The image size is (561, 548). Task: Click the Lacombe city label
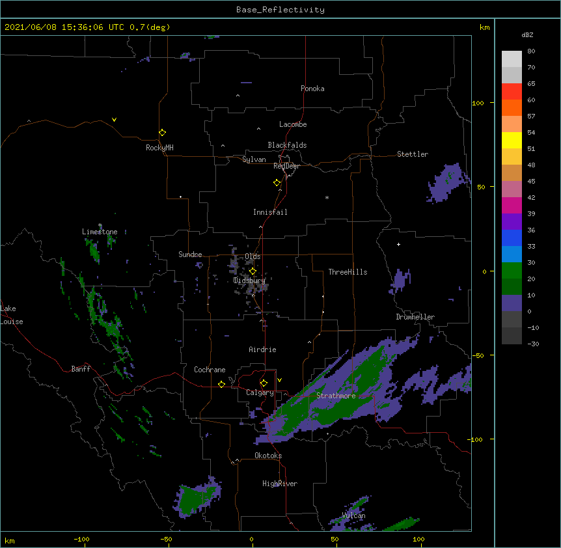coord(293,124)
